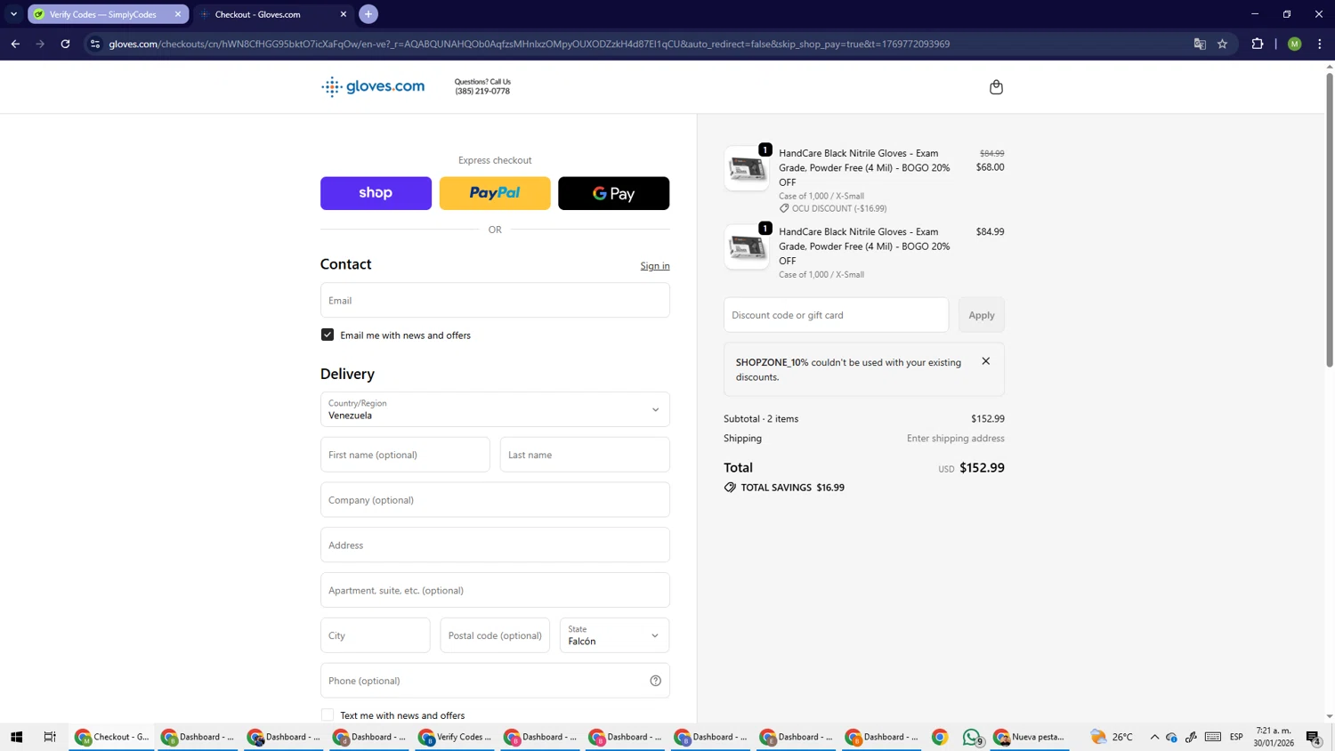Click the Address field
The image size is (1335, 751).
495,545
